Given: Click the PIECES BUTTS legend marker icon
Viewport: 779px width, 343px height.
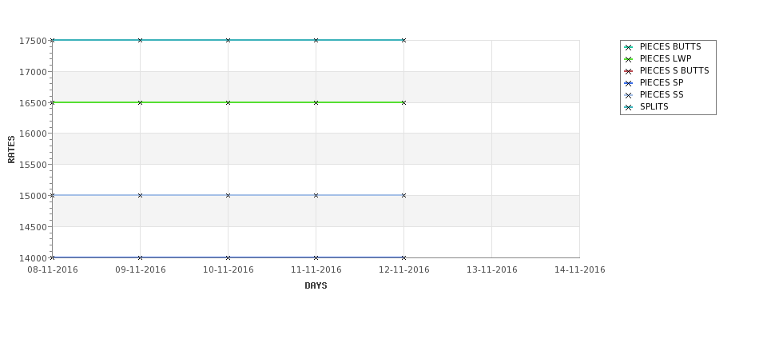Looking at the screenshot, I should point(629,47).
